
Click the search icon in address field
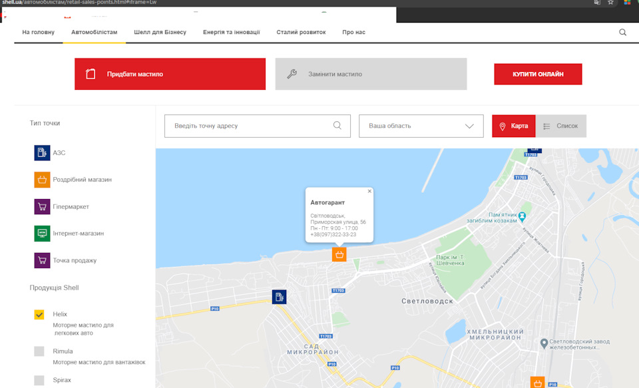pos(337,126)
